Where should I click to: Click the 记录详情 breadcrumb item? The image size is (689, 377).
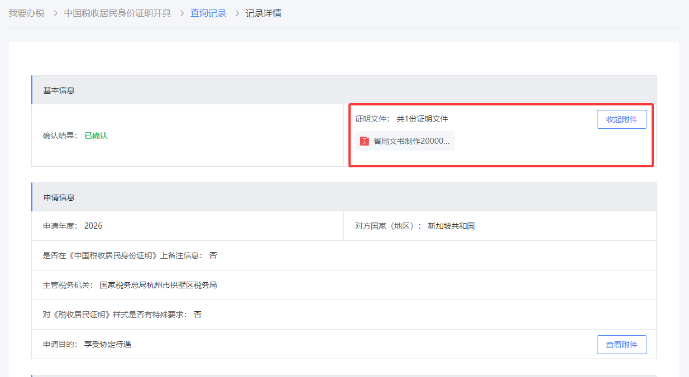[x=264, y=12]
